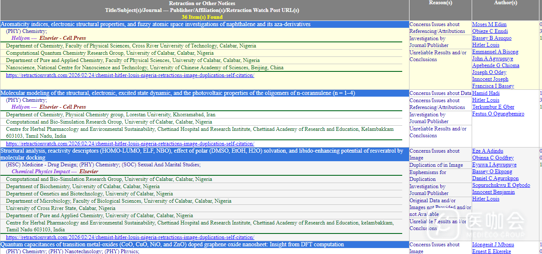Click the Author(s) column header

pos(505,3)
